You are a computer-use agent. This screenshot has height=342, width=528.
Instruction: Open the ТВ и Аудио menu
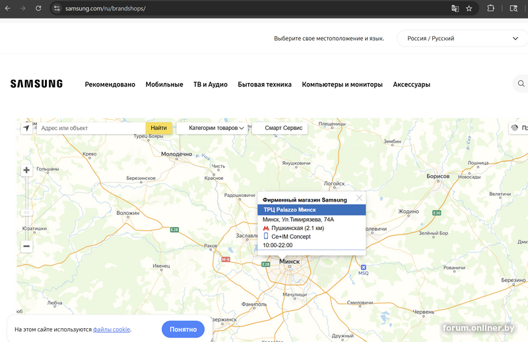(211, 84)
